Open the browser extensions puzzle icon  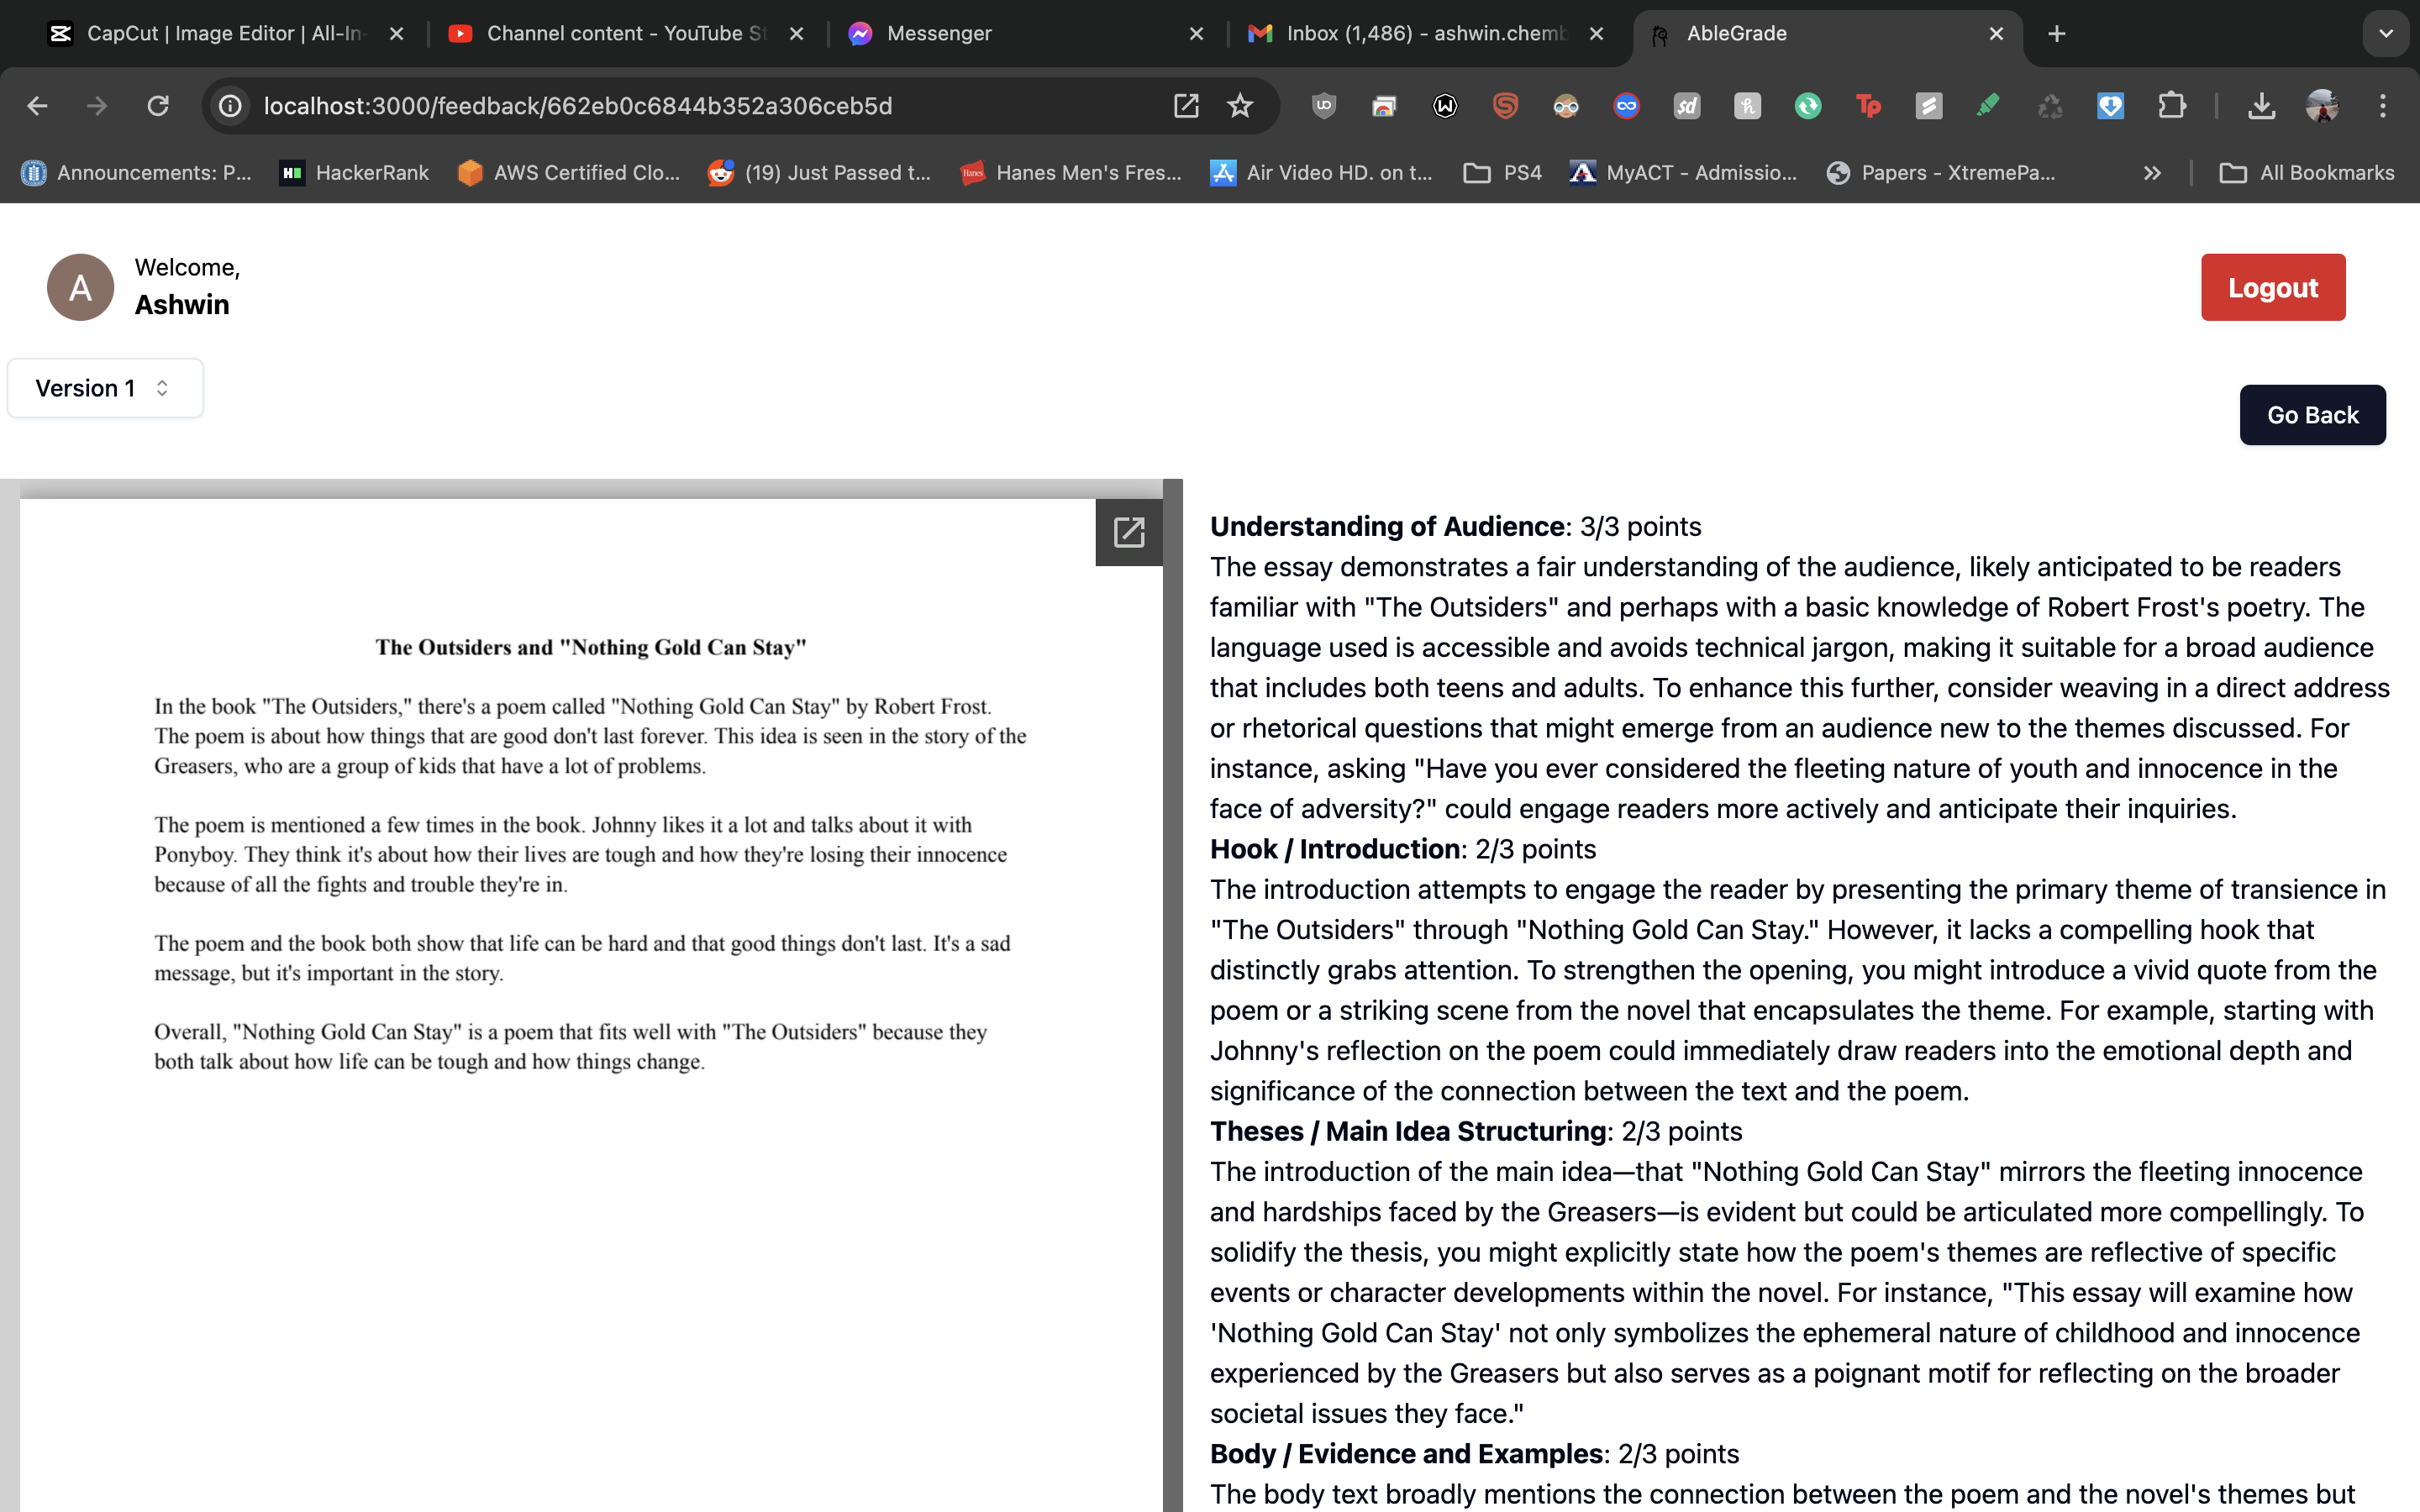point(2171,106)
